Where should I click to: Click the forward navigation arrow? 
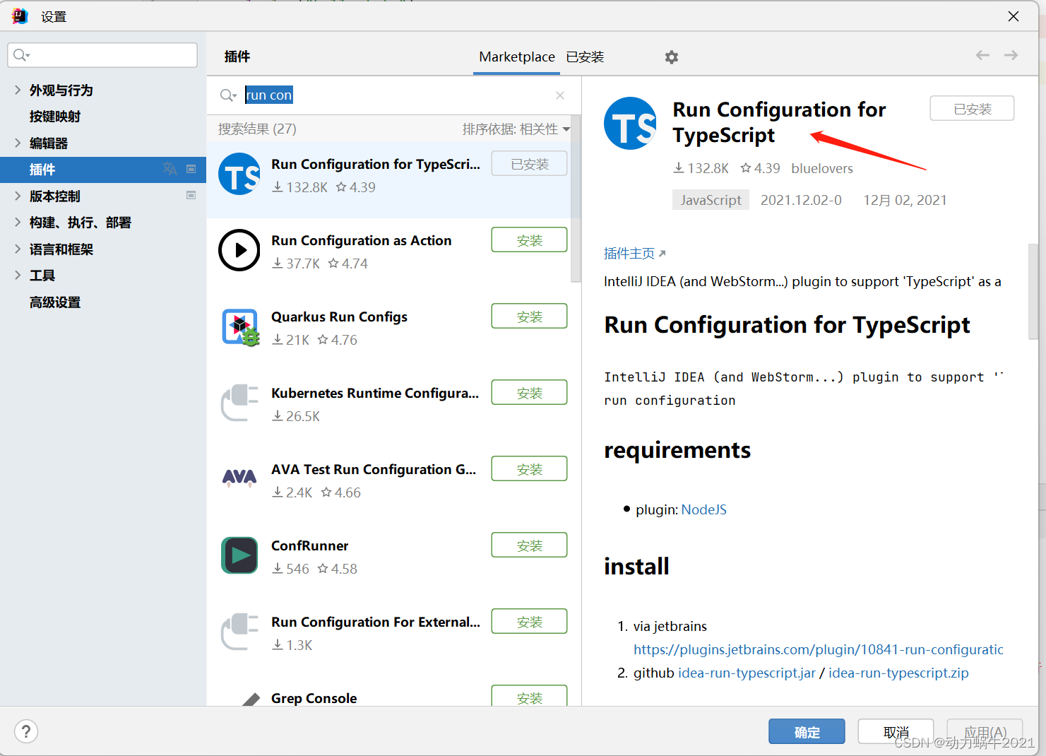coord(1011,55)
